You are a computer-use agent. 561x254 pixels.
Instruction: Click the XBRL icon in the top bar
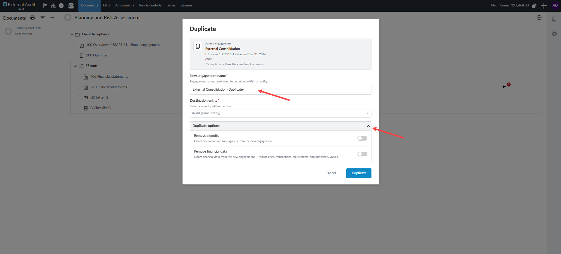click(71, 6)
